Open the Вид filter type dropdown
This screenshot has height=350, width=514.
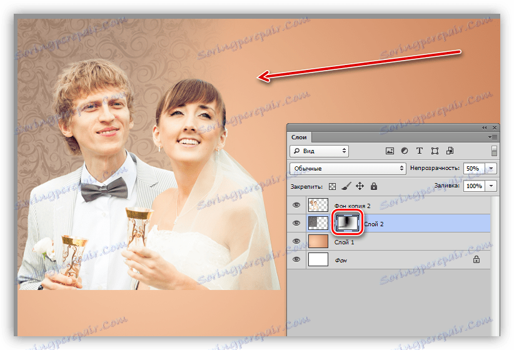[319, 151]
